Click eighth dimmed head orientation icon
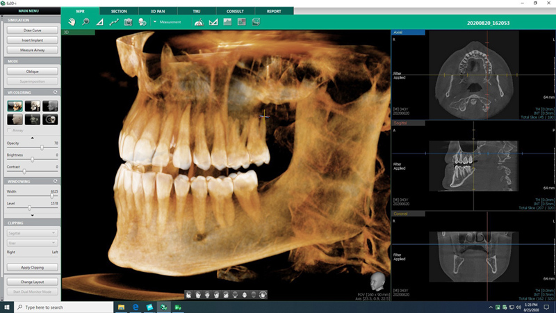556x313 pixels. coord(253,295)
